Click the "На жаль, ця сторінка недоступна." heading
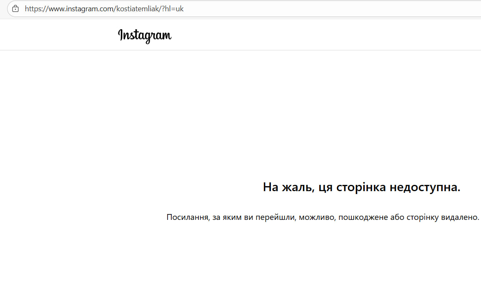 pyautogui.click(x=361, y=187)
